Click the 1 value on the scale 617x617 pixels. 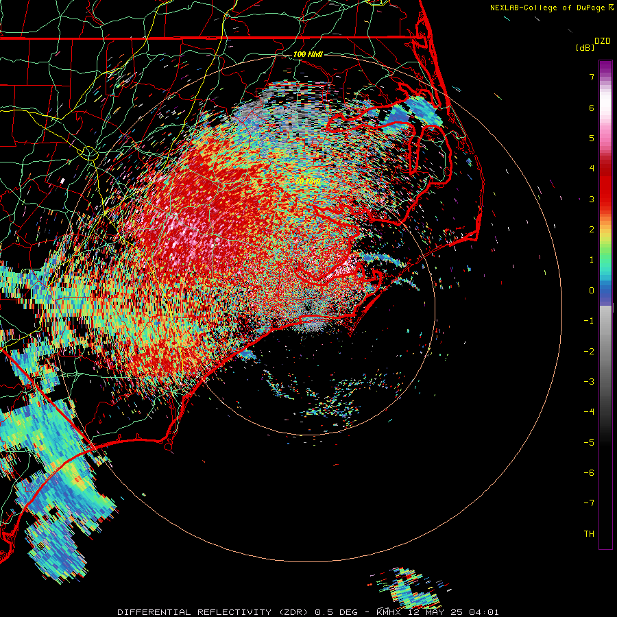[x=592, y=260]
